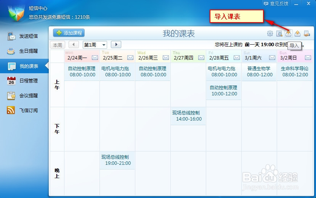The height and width of the screenshot is (198, 316).
Task: Click the 晚上 row label
Action: [57, 174]
